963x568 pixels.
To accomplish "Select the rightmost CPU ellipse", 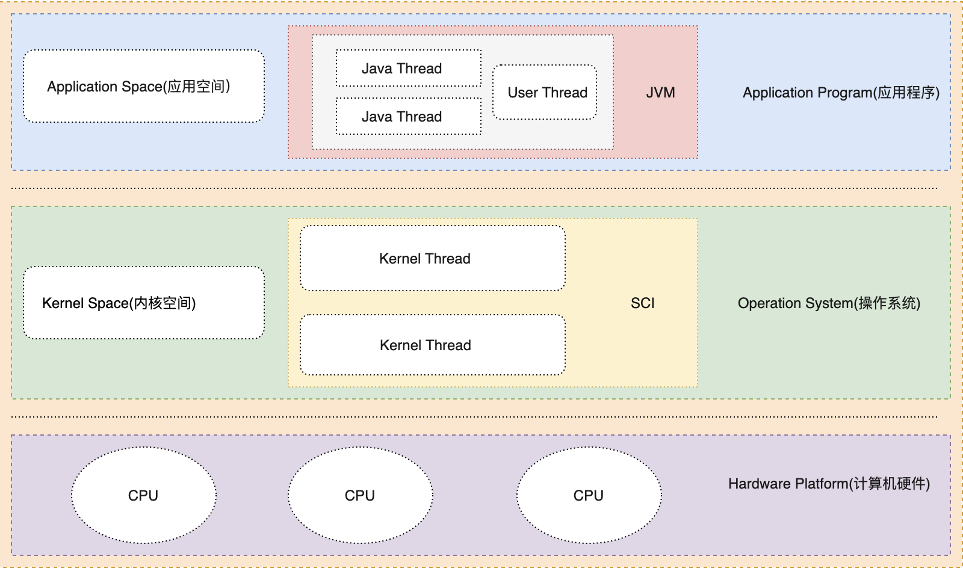I will tap(589, 495).
